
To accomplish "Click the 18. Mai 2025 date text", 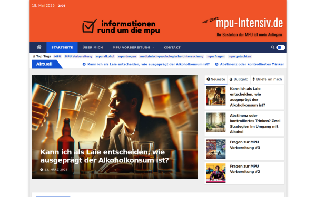I will coord(43,6).
